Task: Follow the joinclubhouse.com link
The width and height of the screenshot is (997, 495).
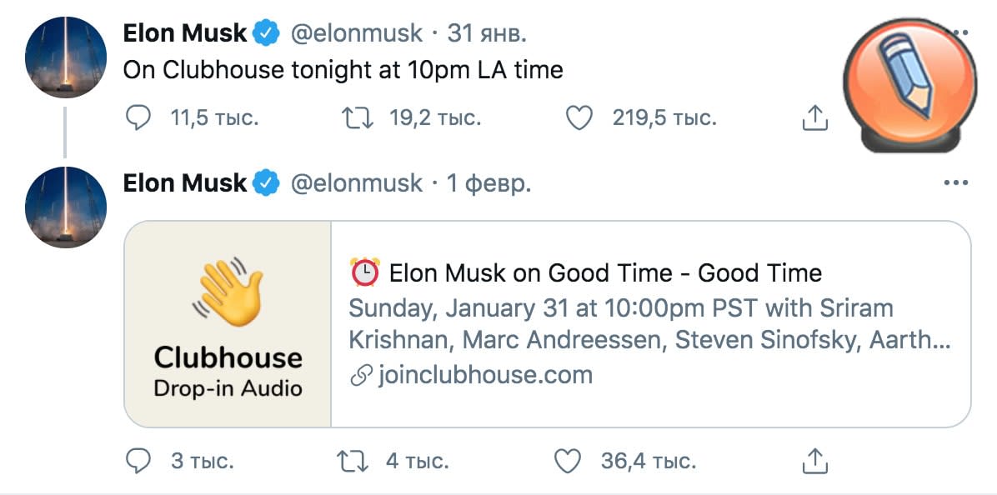Action: pyautogui.click(x=484, y=375)
